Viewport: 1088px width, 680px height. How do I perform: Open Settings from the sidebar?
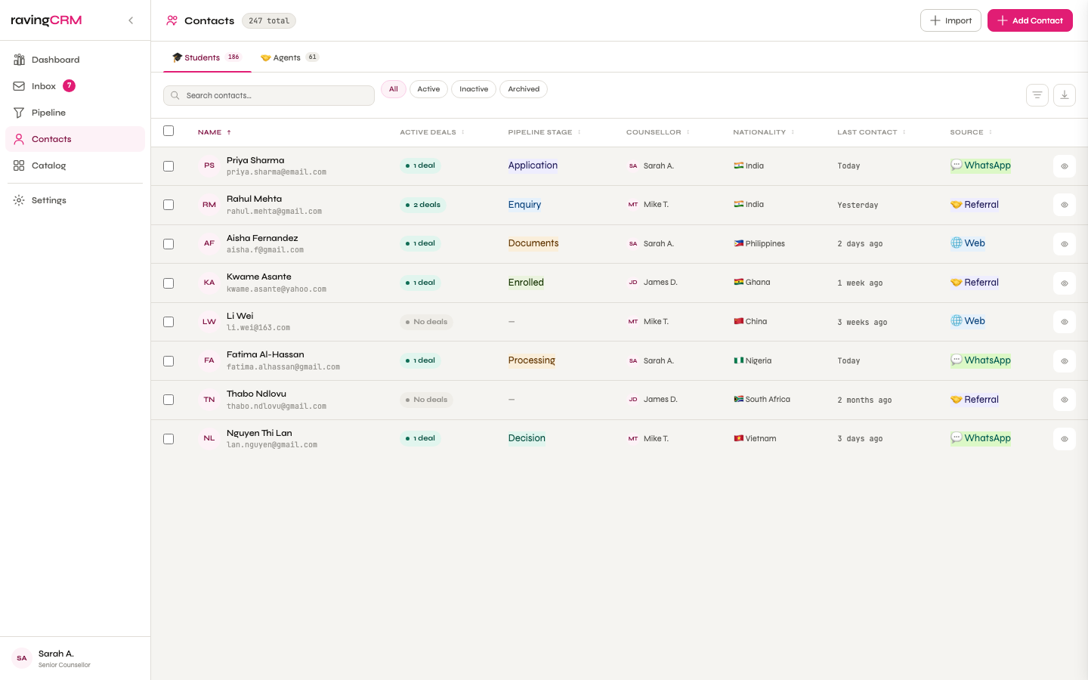pyautogui.click(x=48, y=199)
